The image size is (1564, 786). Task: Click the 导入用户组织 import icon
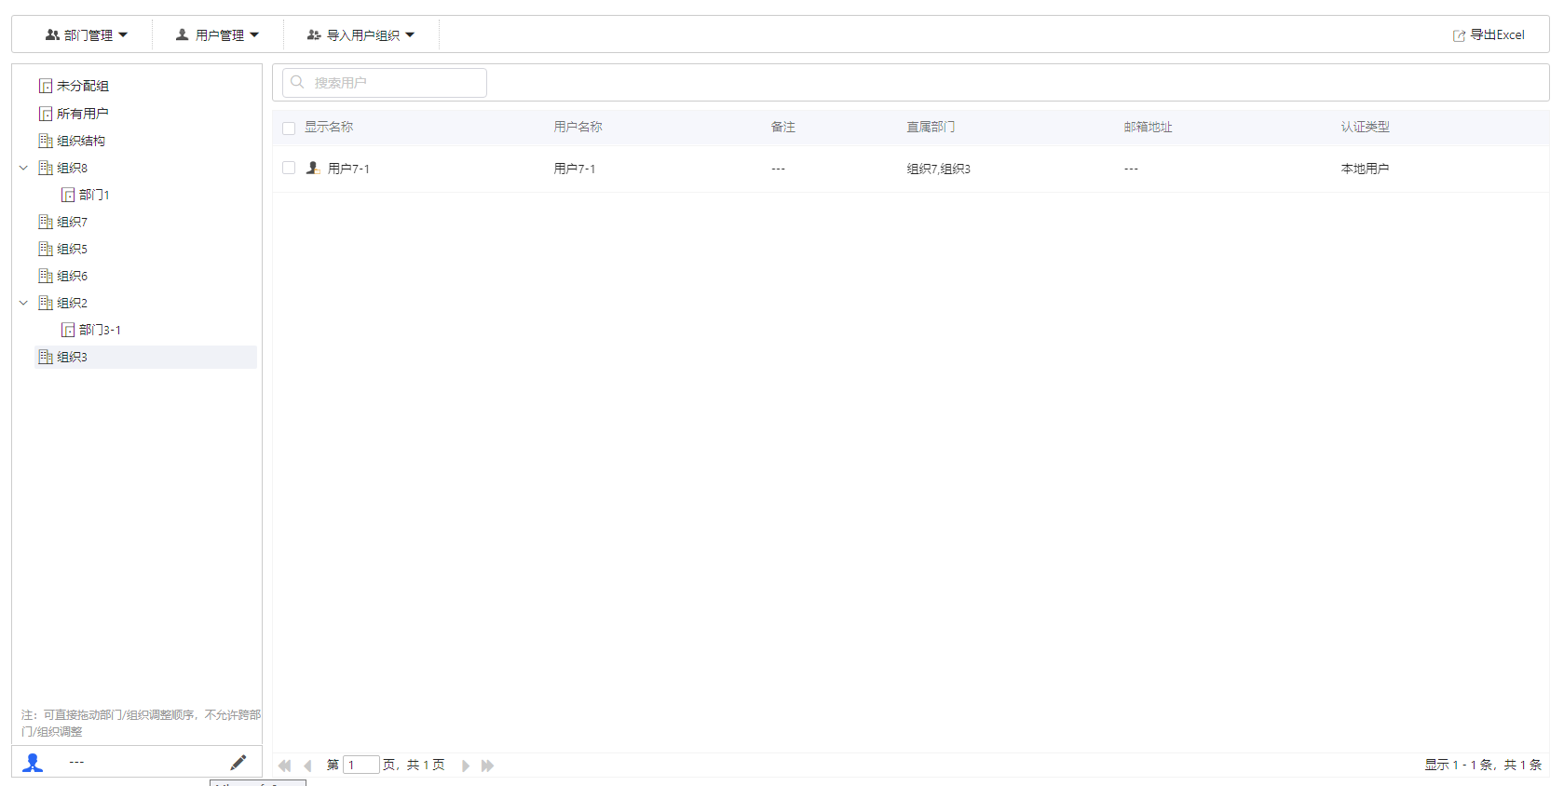coord(314,34)
